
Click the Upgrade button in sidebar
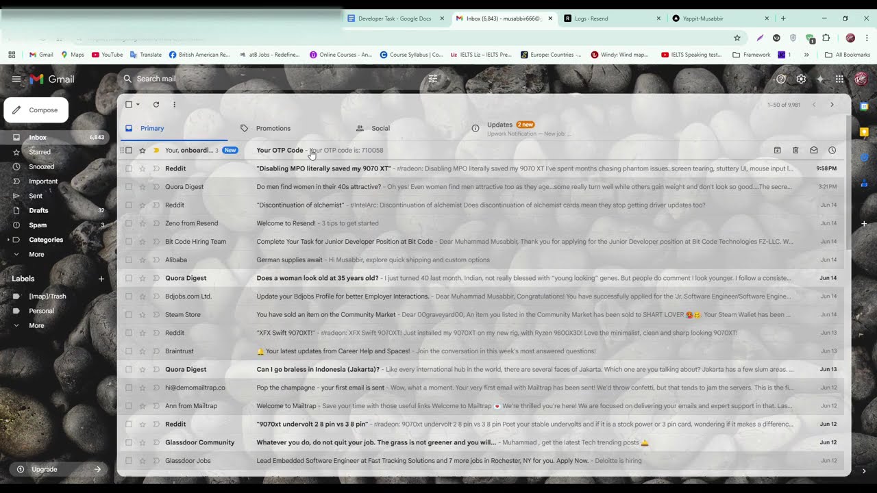coord(57,469)
